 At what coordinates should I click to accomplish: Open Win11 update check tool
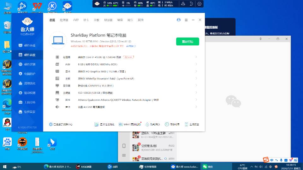130,124
